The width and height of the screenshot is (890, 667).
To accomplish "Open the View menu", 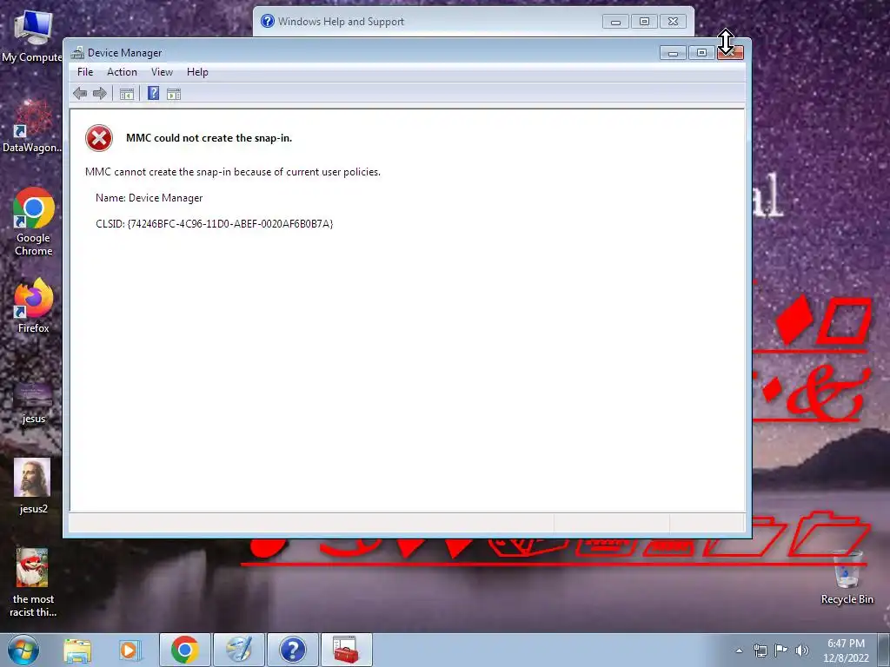I will [162, 72].
